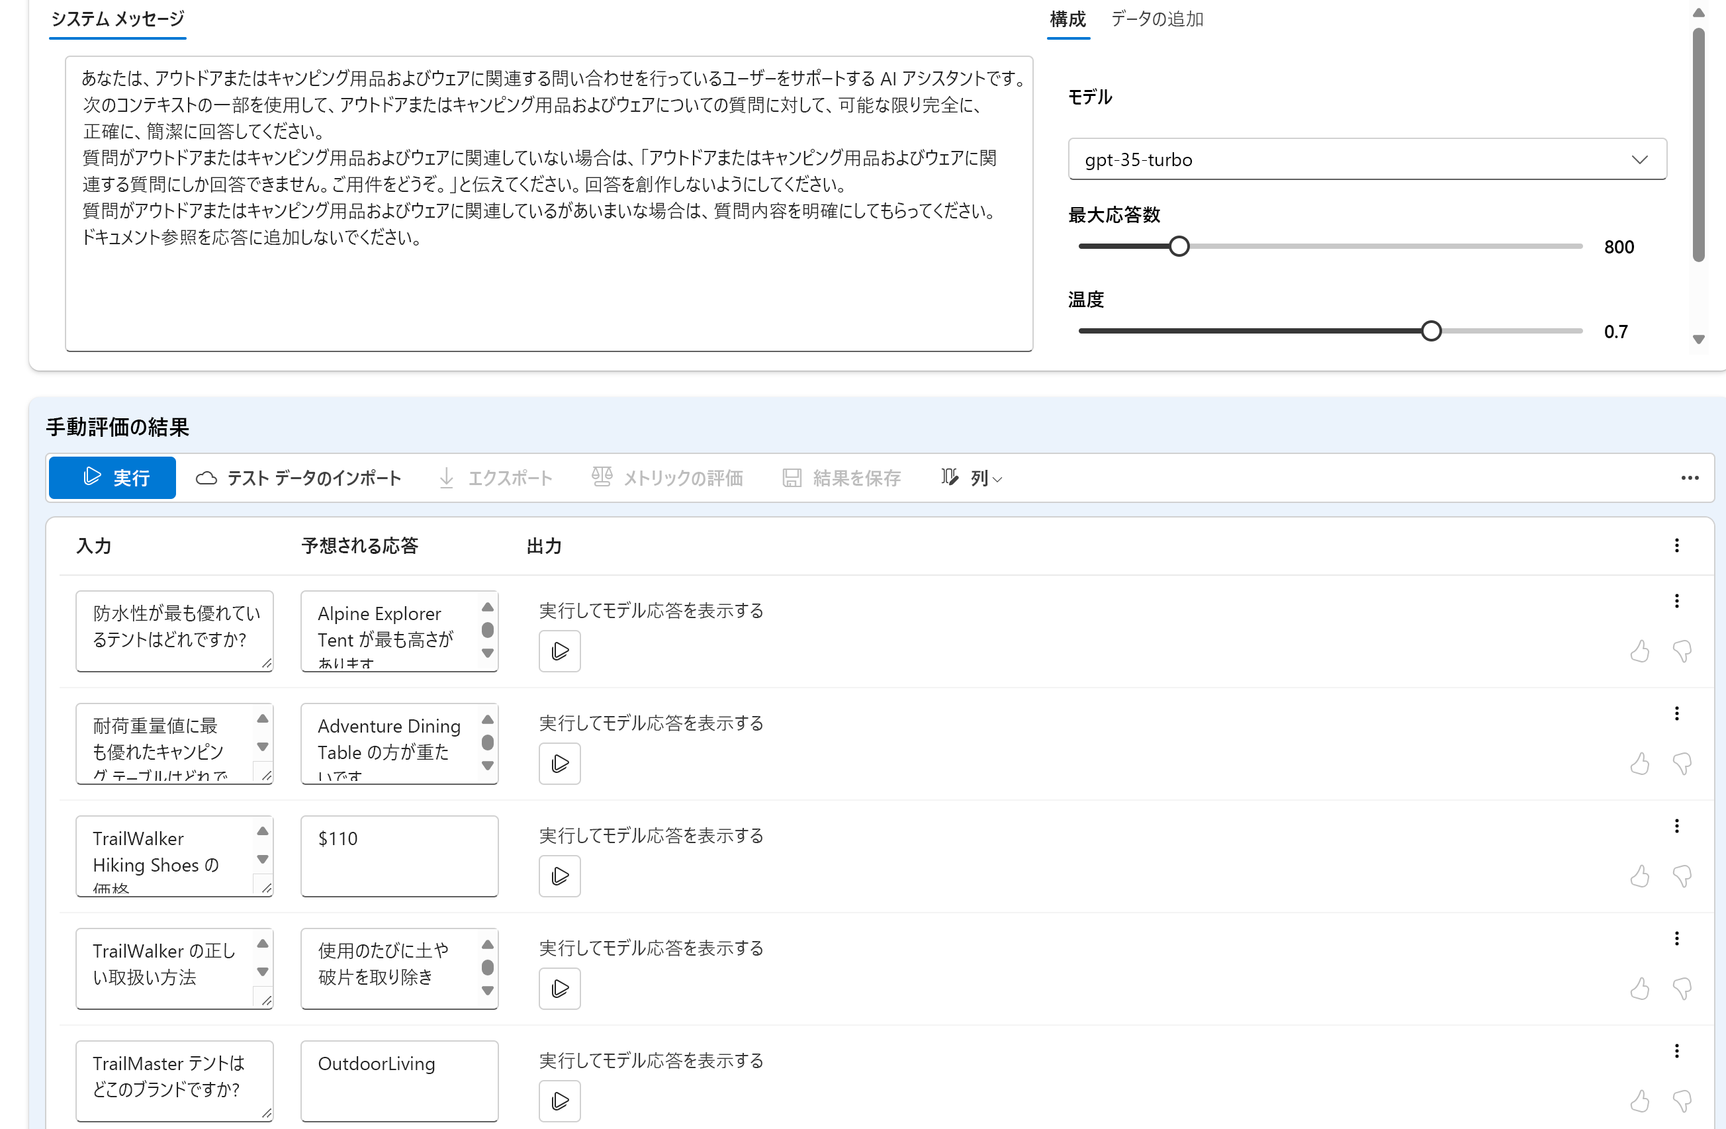
Task: Run model response for TrailWalker price row
Action: click(x=559, y=876)
